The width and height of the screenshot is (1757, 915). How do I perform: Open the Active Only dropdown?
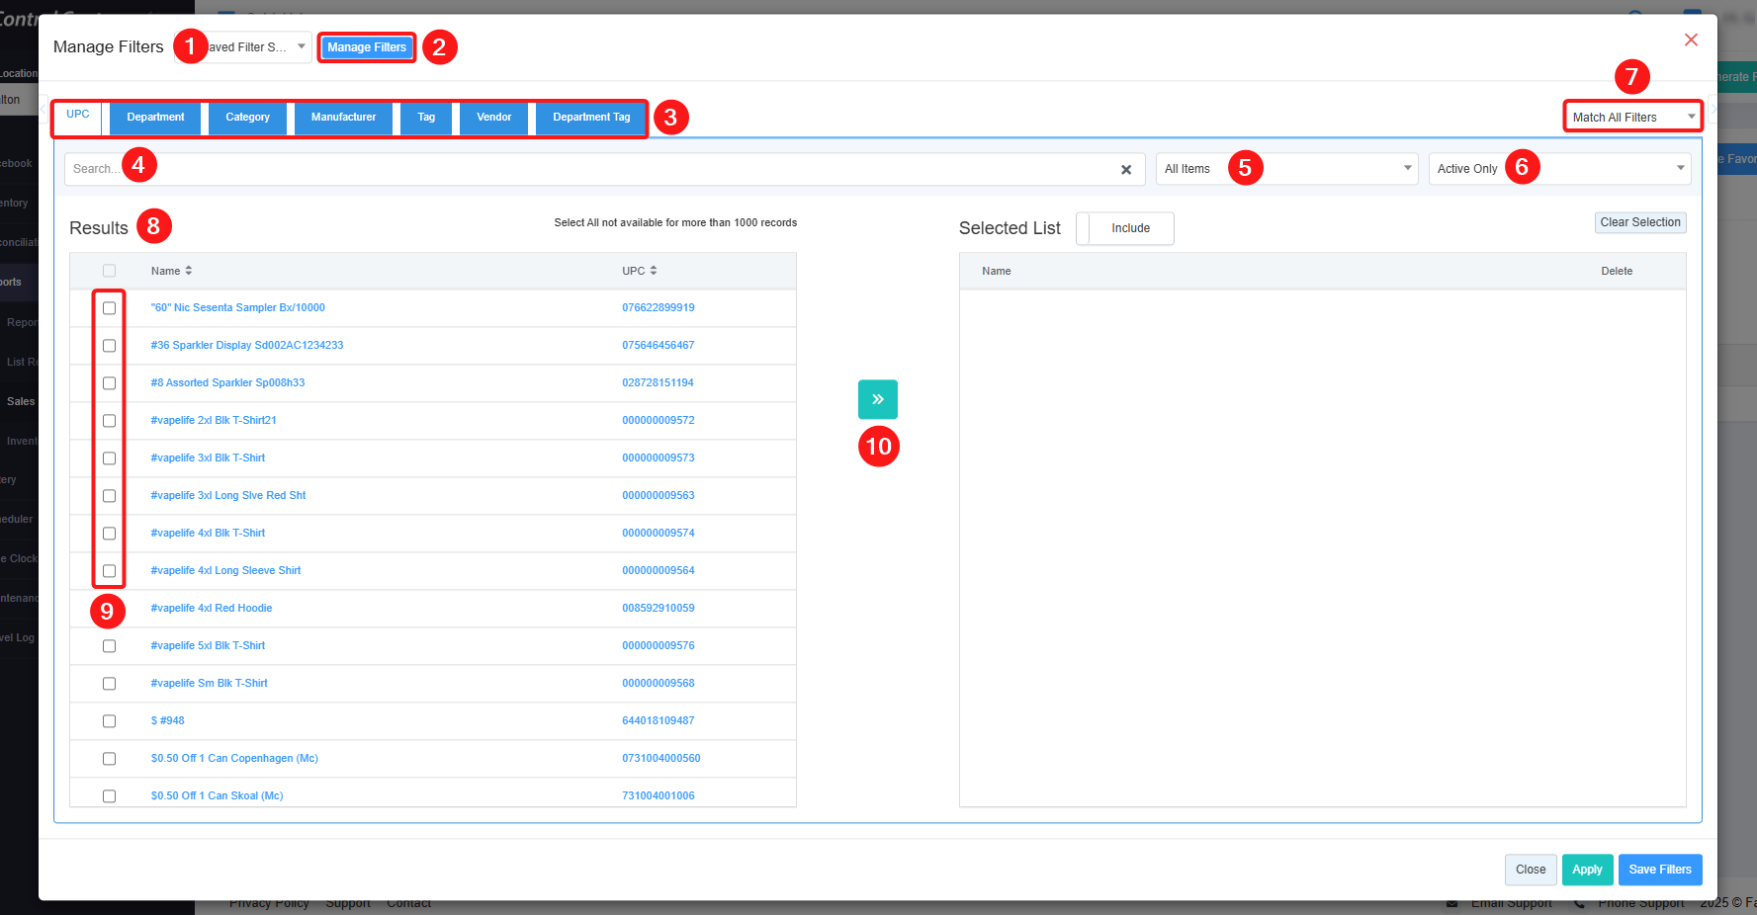point(1559,169)
